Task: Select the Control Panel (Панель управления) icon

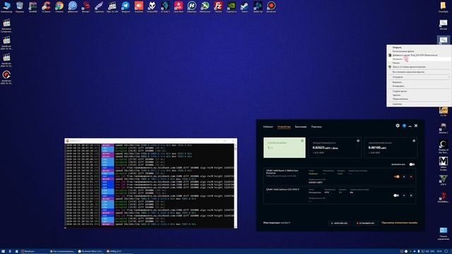Action: click(x=444, y=234)
